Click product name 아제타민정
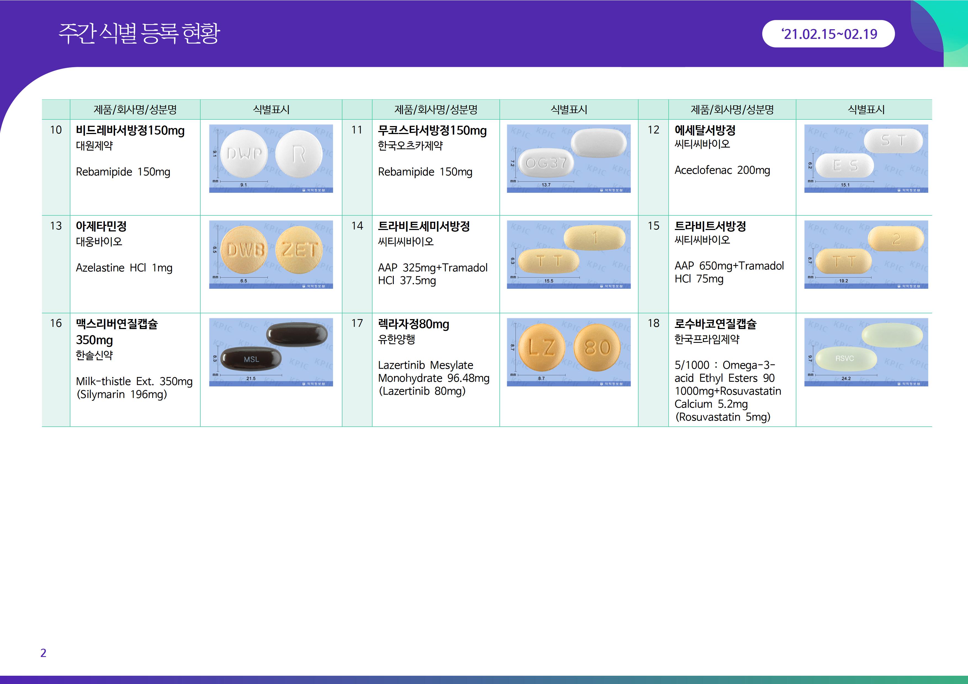The width and height of the screenshot is (968, 684). click(101, 226)
